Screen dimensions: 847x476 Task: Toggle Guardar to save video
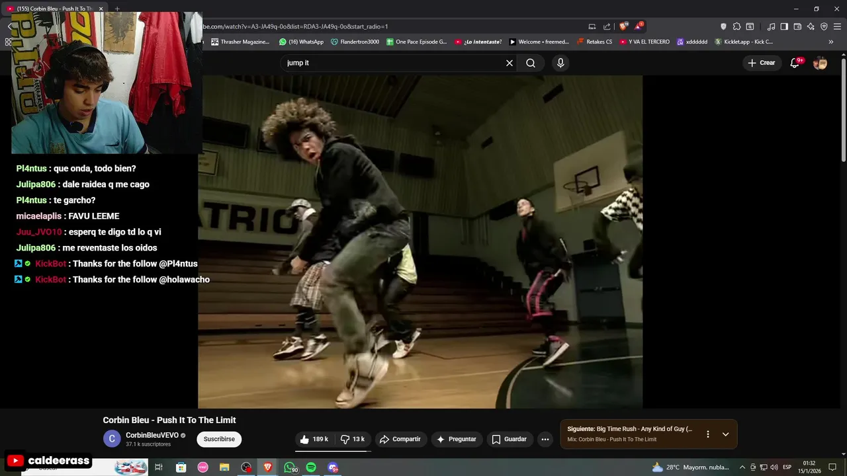tap(509, 439)
